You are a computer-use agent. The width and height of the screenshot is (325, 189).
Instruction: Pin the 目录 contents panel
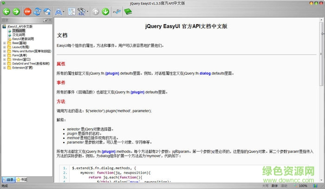[45, 20]
